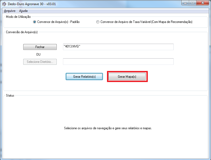
Task: Open the Ajuda menu
Action: [23, 11]
